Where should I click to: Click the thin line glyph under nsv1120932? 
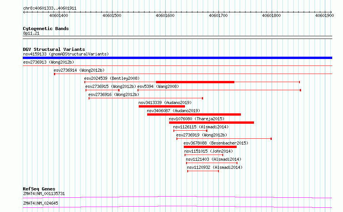203,171
